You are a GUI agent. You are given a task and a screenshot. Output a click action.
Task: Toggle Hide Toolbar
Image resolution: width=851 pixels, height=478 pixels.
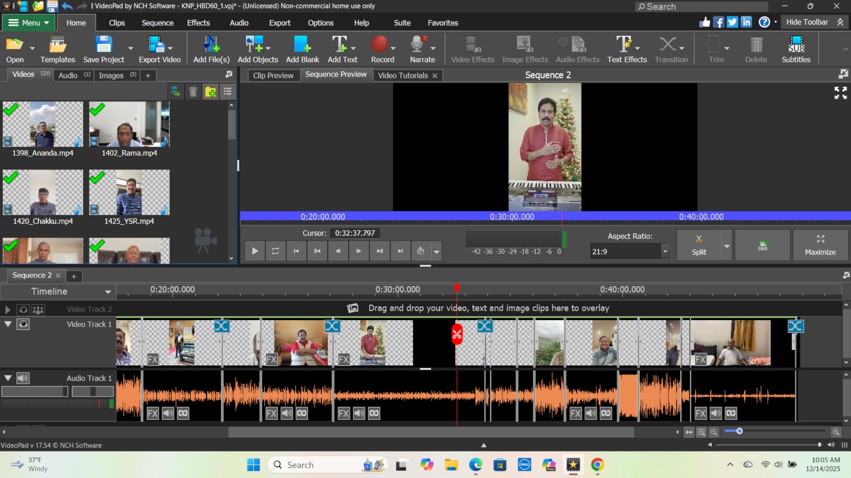(814, 22)
